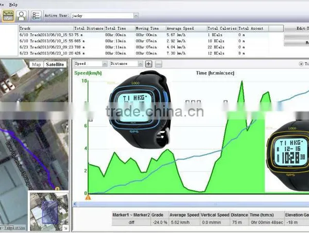The image size is (309, 233).
Task: Click the Edit button beside track list
Action: point(297,29)
